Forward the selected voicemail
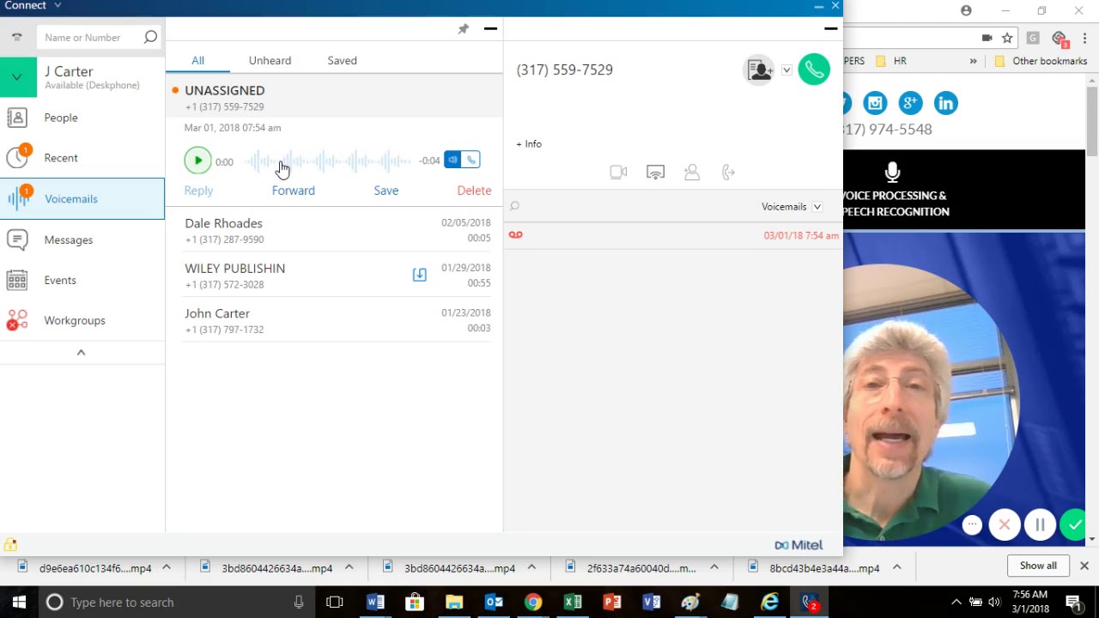1099x618 pixels. tap(294, 191)
